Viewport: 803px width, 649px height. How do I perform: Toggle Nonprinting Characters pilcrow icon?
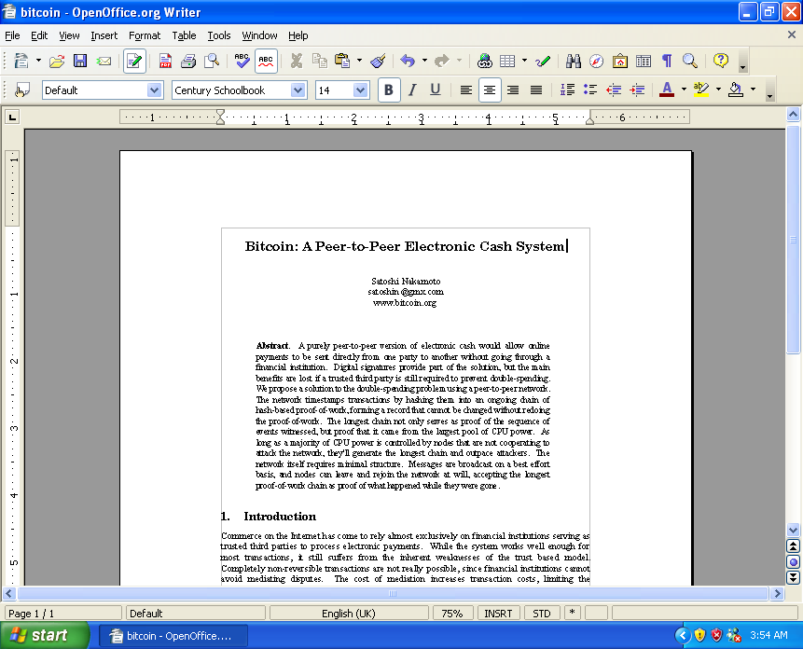667,61
